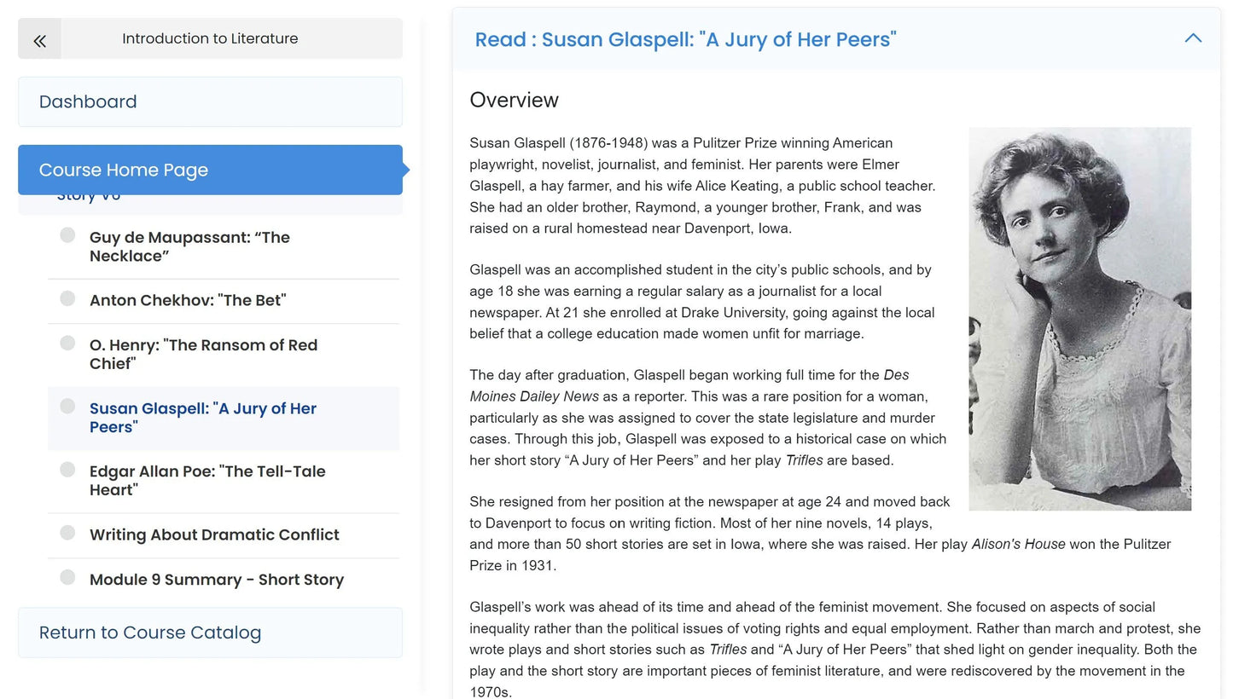The width and height of the screenshot is (1233, 699).
Task: Open the Writing About Dramatic Conflict lesson
Action: 214,534
